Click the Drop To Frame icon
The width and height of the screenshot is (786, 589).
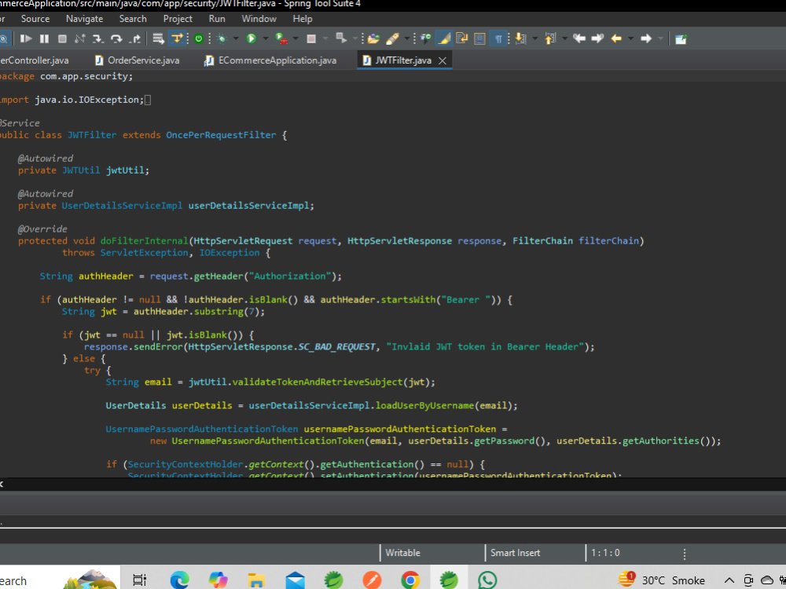159,38
